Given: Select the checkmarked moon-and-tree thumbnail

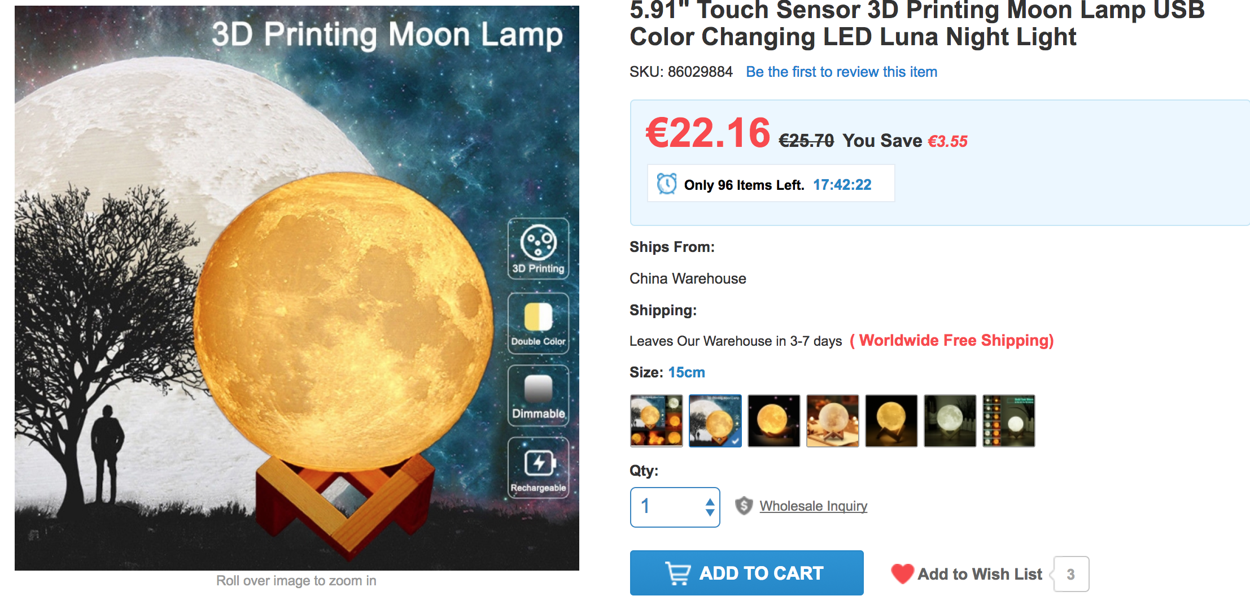Looking at the screenshot, I should click(715, 421).
